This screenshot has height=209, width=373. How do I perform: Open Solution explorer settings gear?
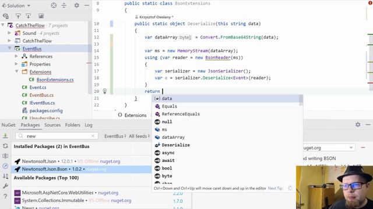tap(76, 5)
